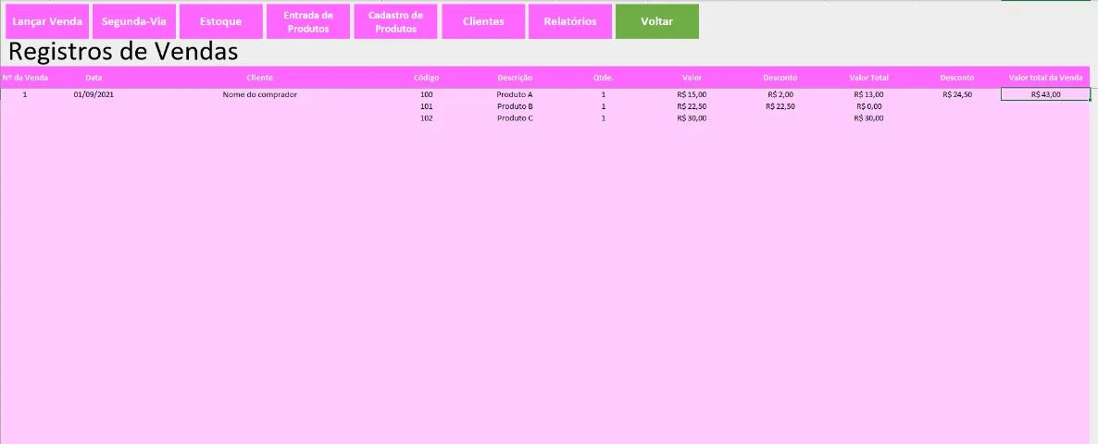Open the Relatórios section

click(570, 21)
